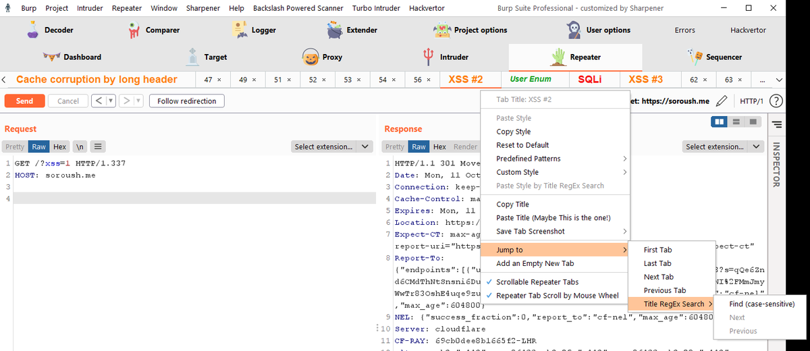Choose Copy Title menu item
810x351 pixels.
(554, 205)
